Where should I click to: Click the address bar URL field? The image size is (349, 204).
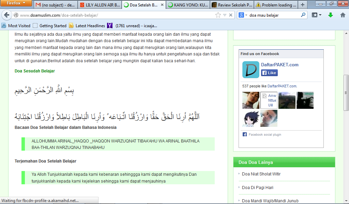[116, 15]
